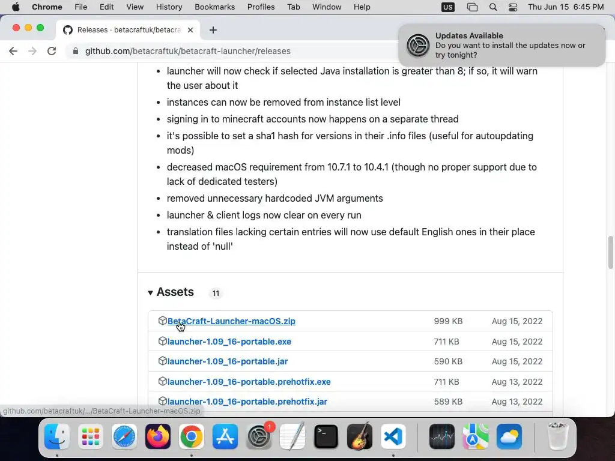Open Maps from the Dock

476,436
